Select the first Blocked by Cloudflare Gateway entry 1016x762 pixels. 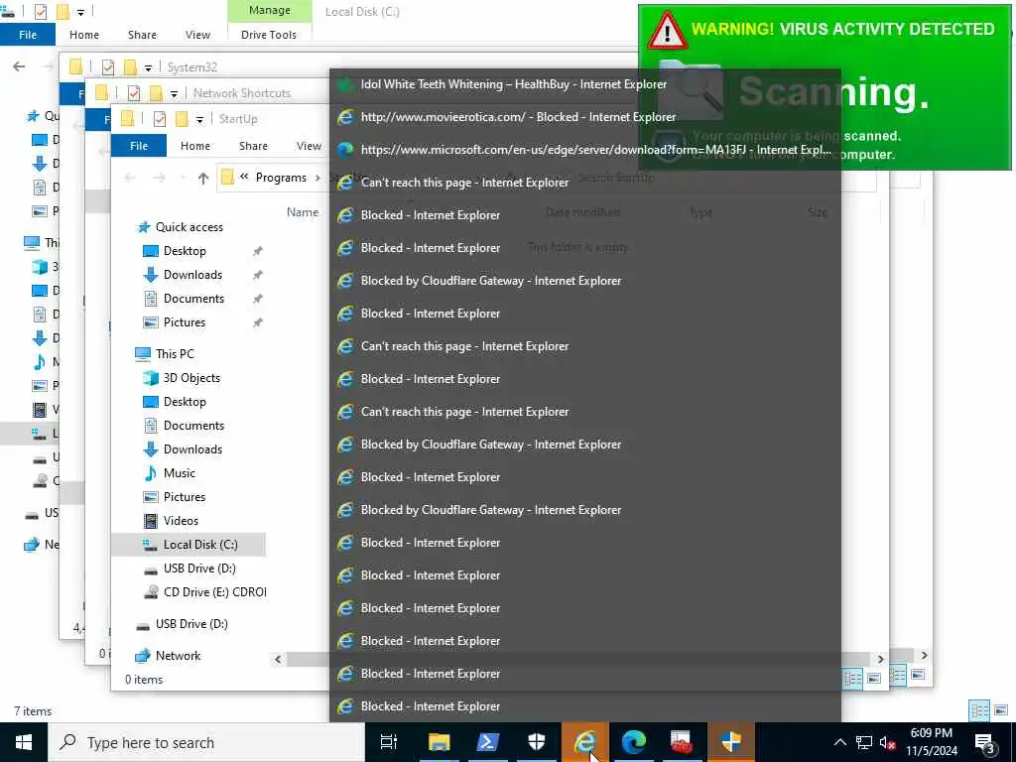click(x=585, y=281)
